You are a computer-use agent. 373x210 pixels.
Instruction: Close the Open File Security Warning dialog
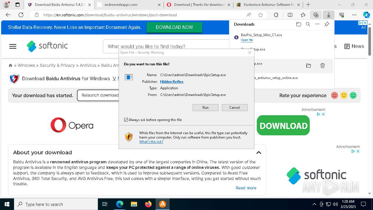pos(250,52)
